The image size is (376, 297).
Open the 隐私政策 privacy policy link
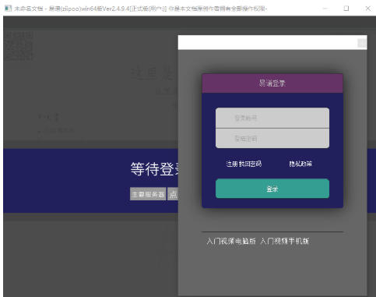(300, 164)
